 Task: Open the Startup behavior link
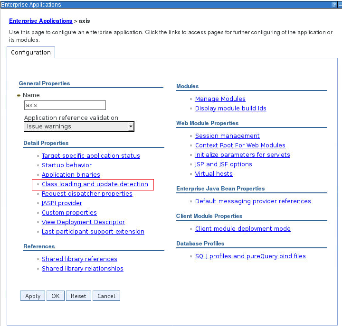66,165
